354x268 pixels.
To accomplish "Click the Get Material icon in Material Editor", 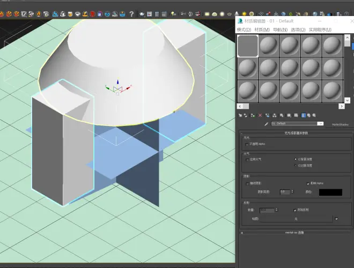I will [x=240, y=115].
